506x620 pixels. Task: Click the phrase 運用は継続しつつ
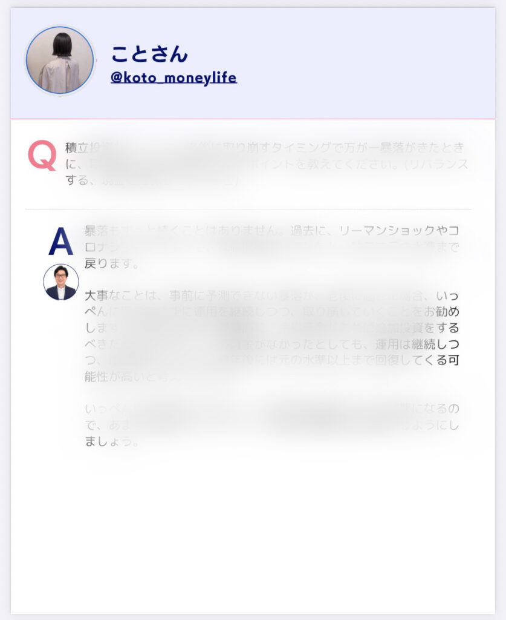417,344
